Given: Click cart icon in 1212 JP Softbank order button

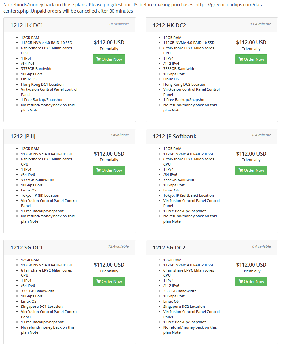Looking at the screenshot, I should point(241,170).
